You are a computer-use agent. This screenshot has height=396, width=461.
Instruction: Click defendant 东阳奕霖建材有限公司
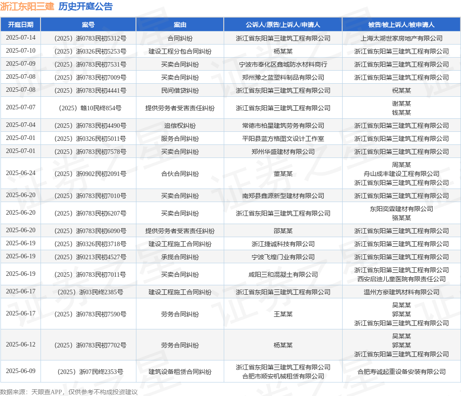(x=401, y=209)
